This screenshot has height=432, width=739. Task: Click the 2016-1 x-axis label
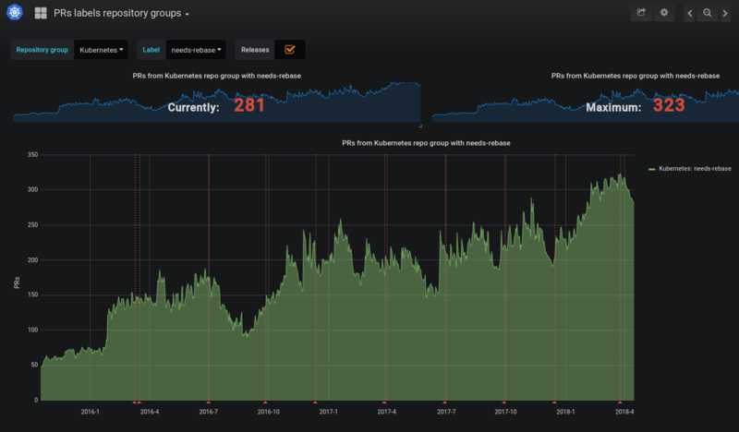(90, 412)
